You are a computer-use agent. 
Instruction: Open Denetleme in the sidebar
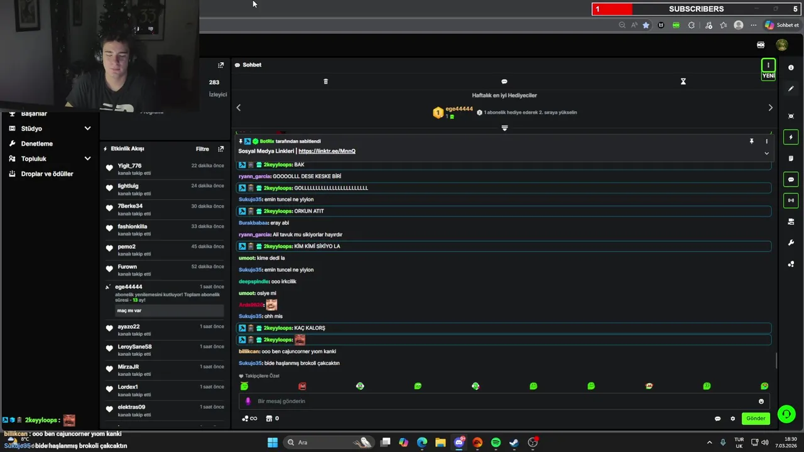36,144
